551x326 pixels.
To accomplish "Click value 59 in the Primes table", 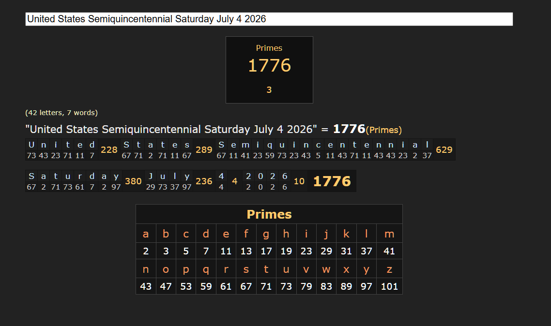I will [x=206, y=287].
